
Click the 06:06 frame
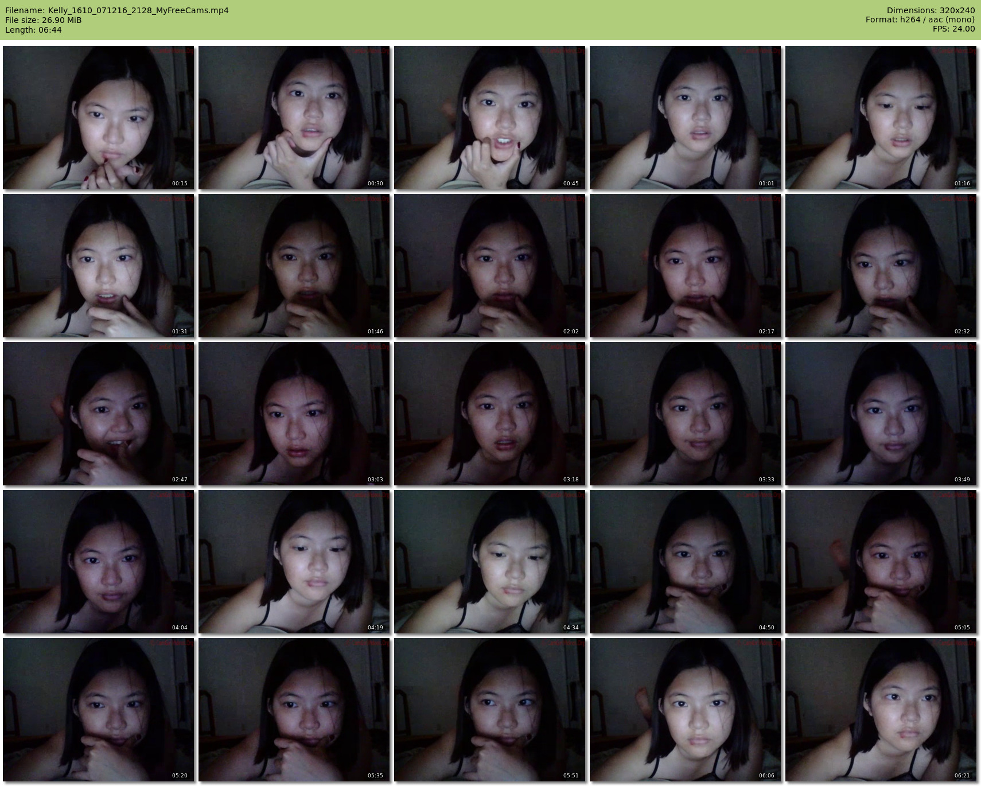click(x=685, y=710)
